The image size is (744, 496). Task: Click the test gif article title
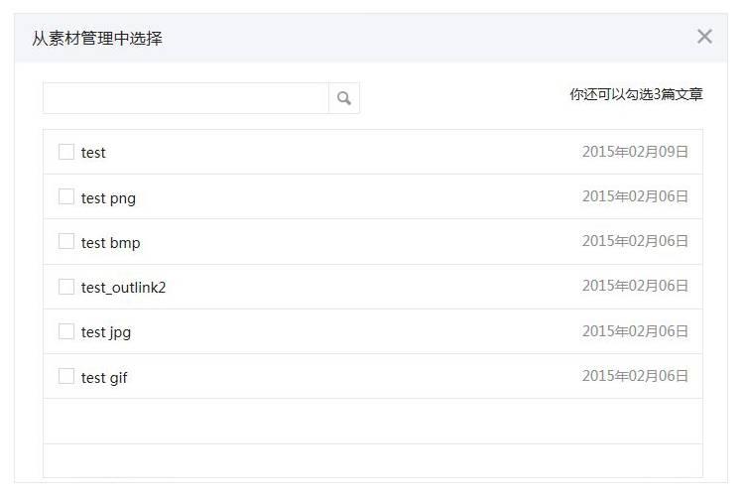104,378
